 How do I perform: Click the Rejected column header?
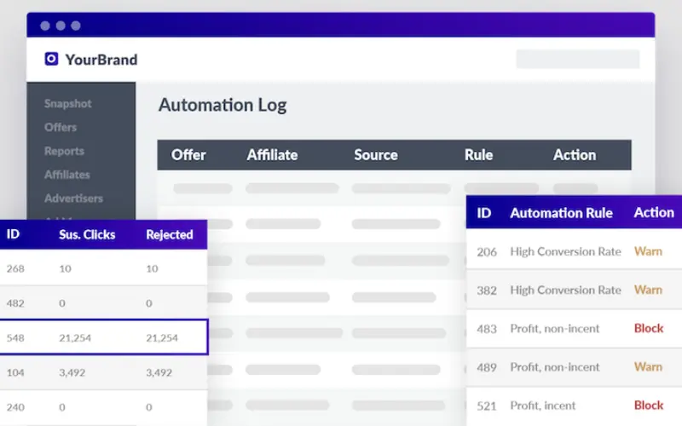pos(169,234)
